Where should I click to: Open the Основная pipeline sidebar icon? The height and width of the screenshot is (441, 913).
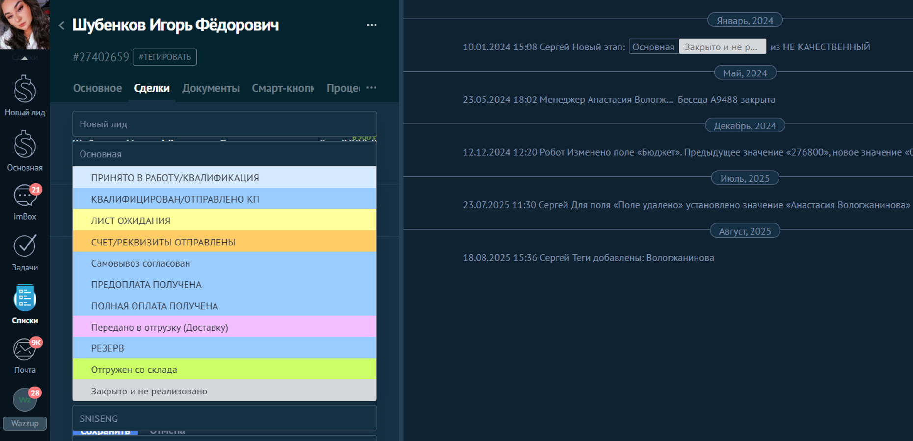(x=25, y=150)
